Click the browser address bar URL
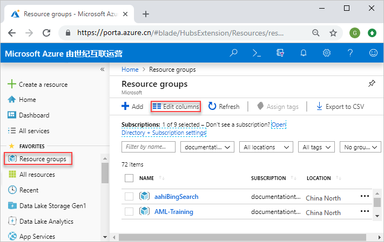Screen dimensions: 384x242 click(180, 33)
